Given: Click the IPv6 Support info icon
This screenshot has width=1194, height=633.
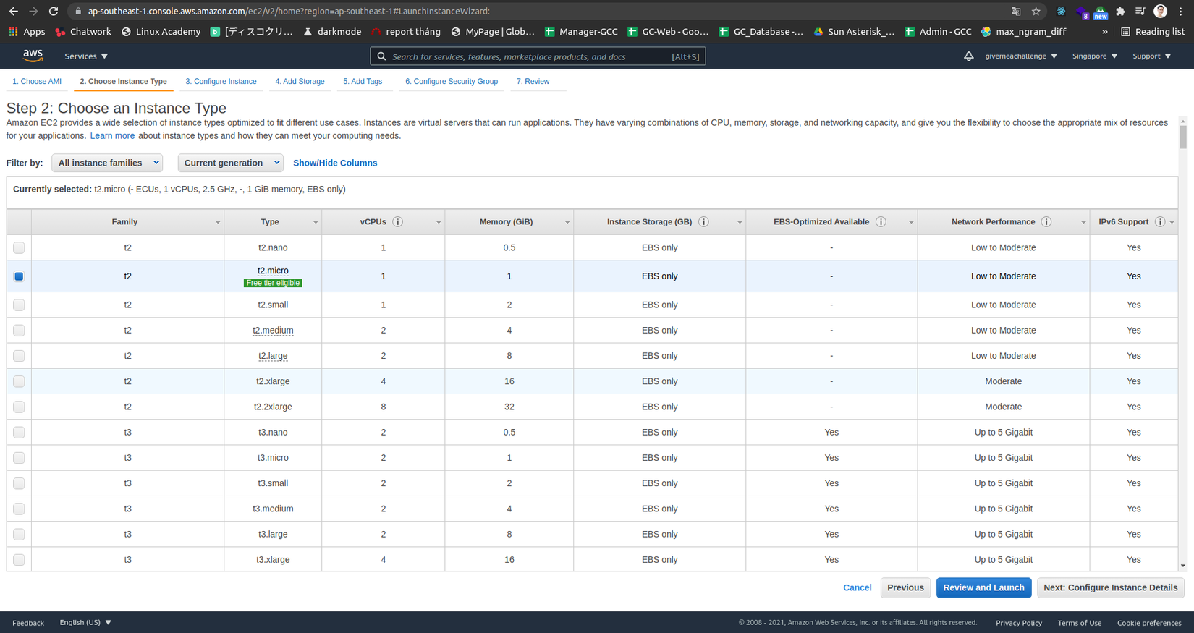Looking at the screenshot, I should [1159, 222].
